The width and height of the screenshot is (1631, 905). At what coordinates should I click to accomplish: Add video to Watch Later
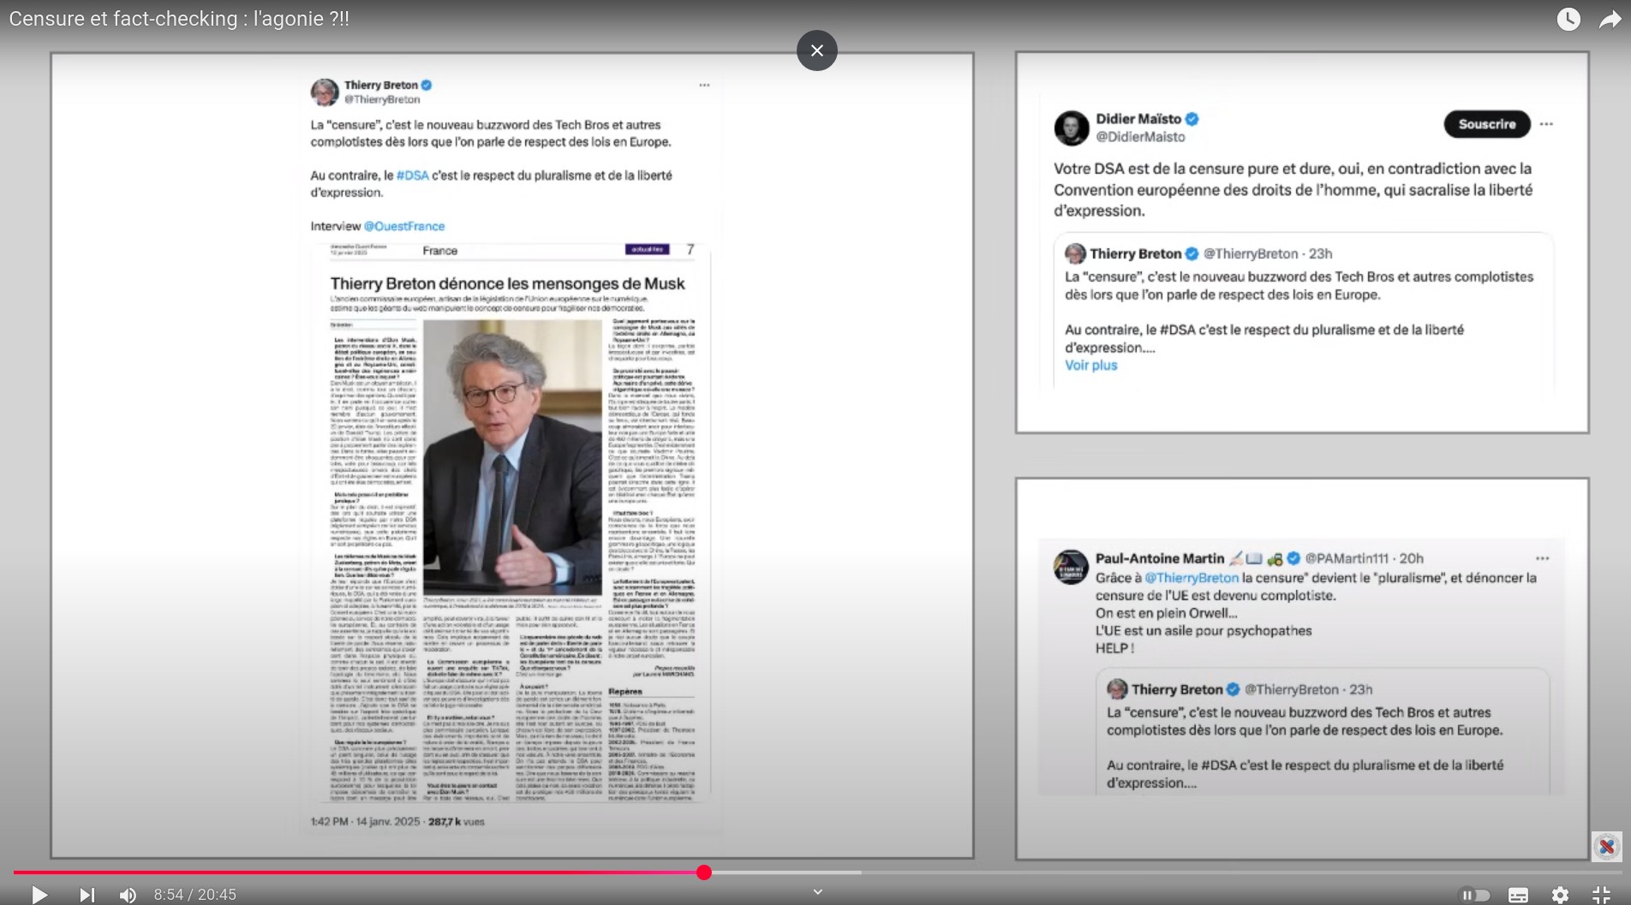click(1568, 19)
